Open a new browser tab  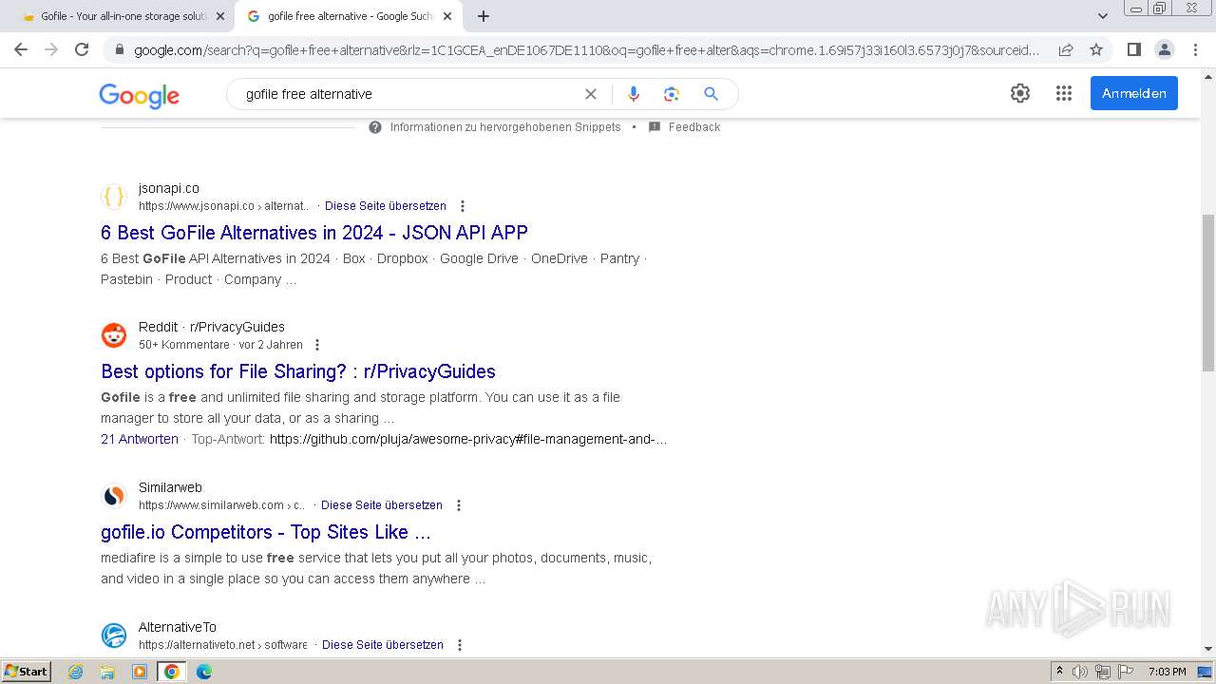click(x=484, y=16)
